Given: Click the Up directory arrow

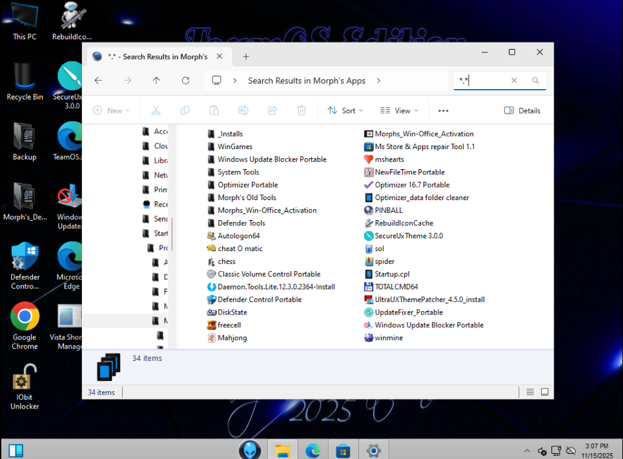Looking at the screenshot, I should pyautogui.click(x=156, y=81).
